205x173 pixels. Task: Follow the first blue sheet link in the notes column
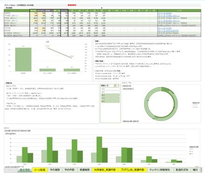coord(165,13)
